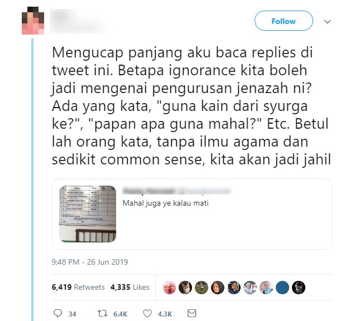View the 6,419 Retweets list
The width and height of the screenshot is (350, 321).
pos(78,287)
